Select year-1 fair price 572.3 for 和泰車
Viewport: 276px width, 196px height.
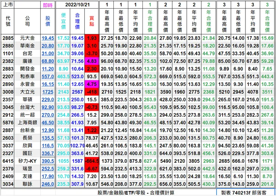point(150,77)
